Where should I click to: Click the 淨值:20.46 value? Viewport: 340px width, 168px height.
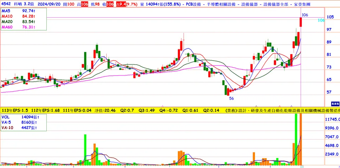(104, 110)
